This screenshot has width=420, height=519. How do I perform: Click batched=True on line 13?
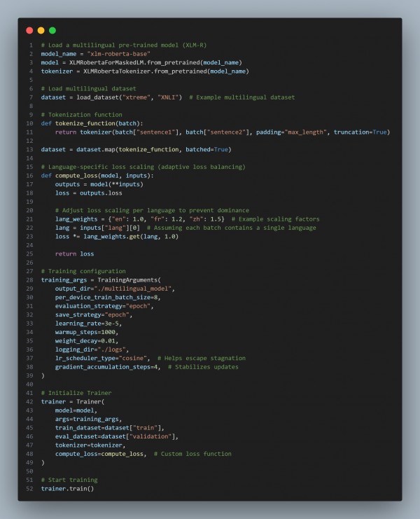coord(206,149)
